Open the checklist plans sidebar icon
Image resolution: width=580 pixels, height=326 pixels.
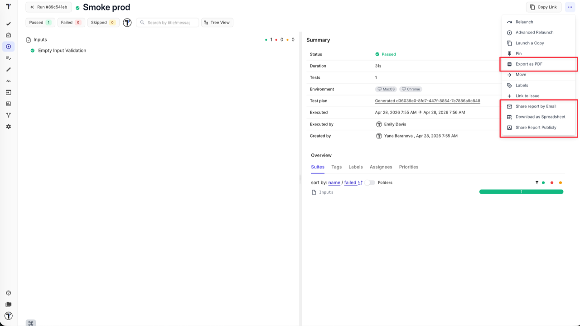coord(8,58)
